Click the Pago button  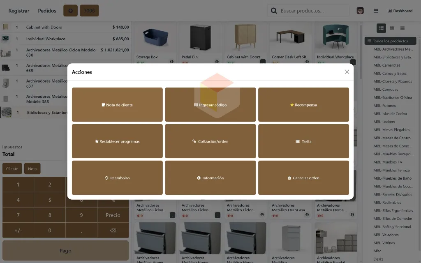[65, 250]
